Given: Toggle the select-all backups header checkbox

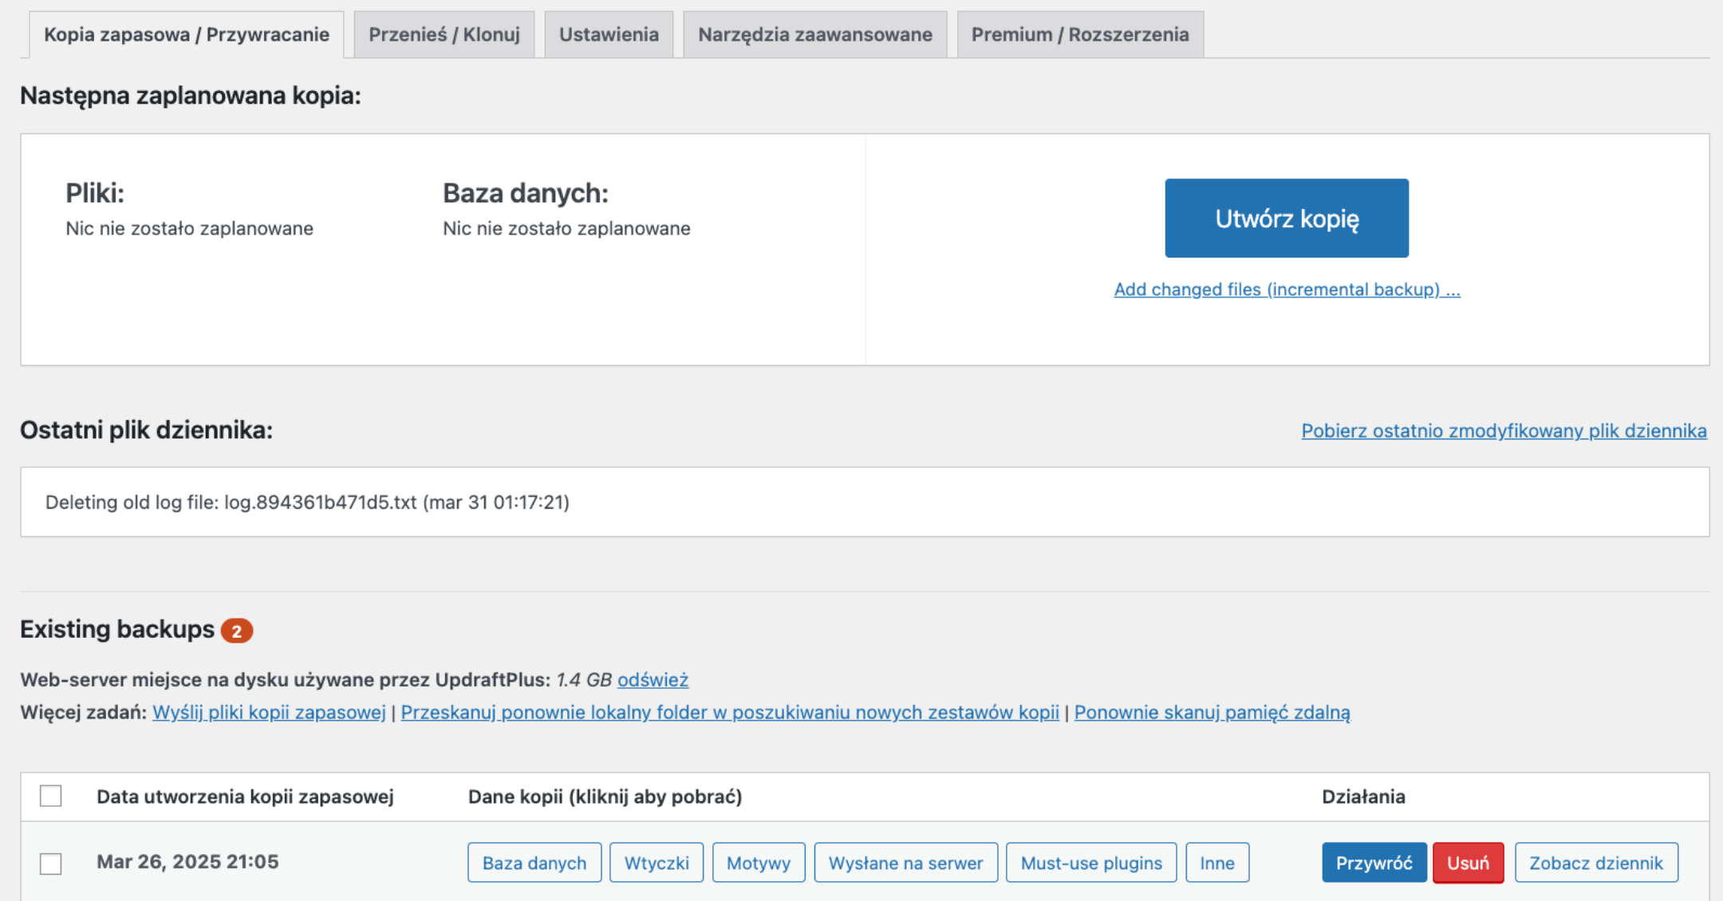Looking at the screenshot, I should pos(51,796).
